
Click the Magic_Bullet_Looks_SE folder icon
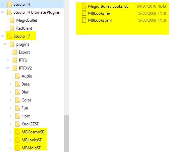pyautogui.click(x=84, y=6)
